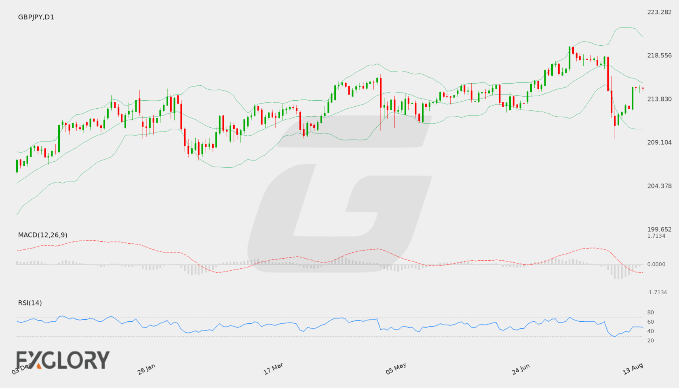Click the 17 Mar date label
This screenshot has height=388, width=679.
tap(273, 369)
